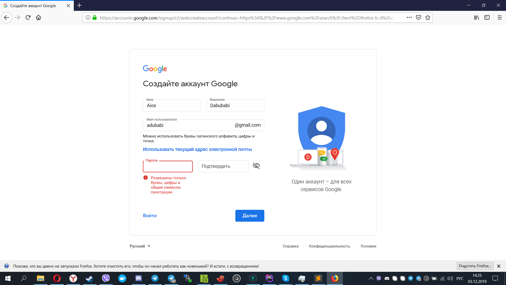This screenshot has width=506, height=285.
Task: Open the clock and calendar flyout
Action: tap(477, 278)
